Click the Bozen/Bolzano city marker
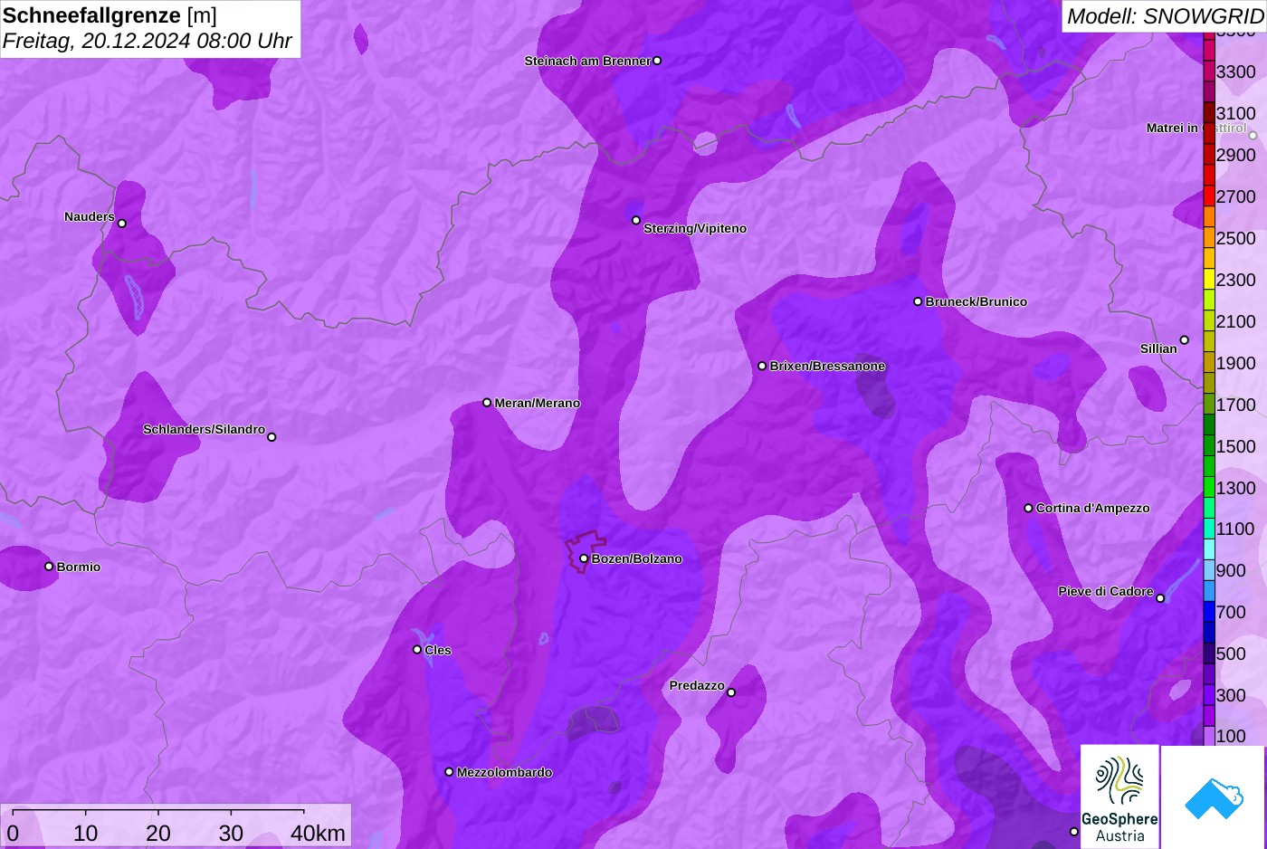Image resolution: width=1267 pixels, height=849 pixels. point(584,558)
